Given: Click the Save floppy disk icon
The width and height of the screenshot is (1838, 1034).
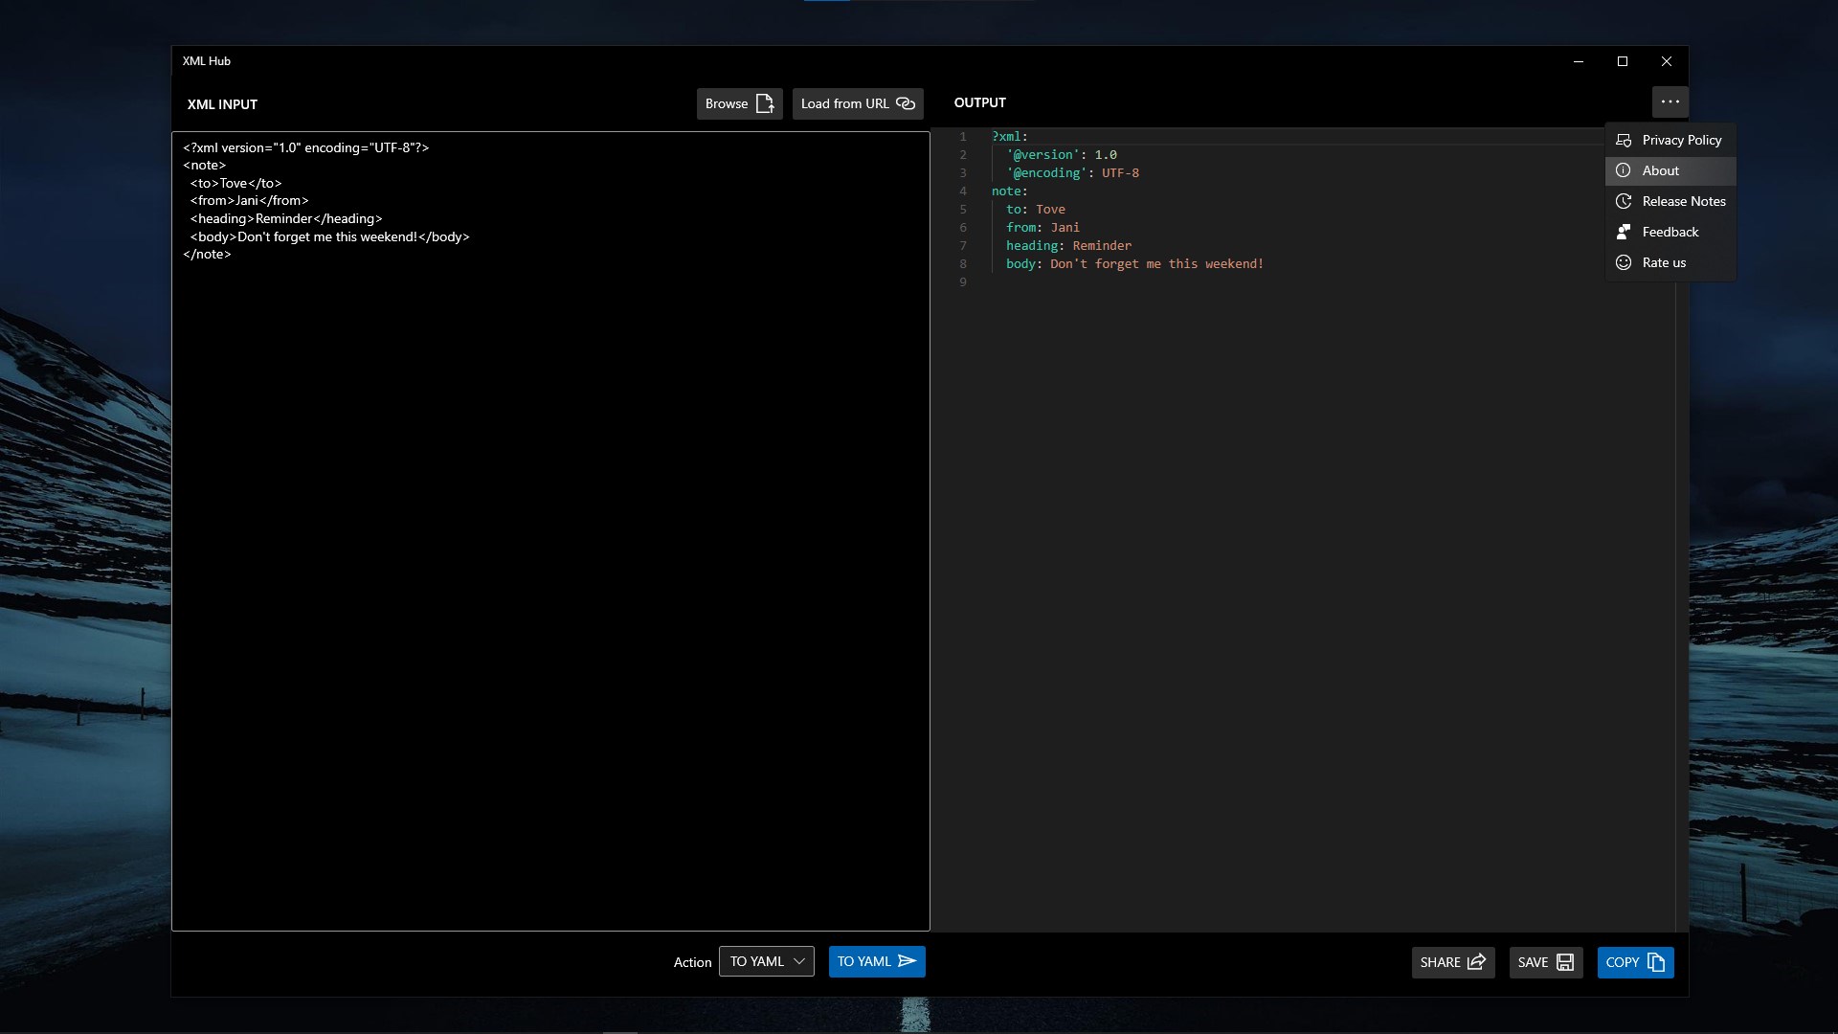Looking at the screenshot, I should 1565,962.
